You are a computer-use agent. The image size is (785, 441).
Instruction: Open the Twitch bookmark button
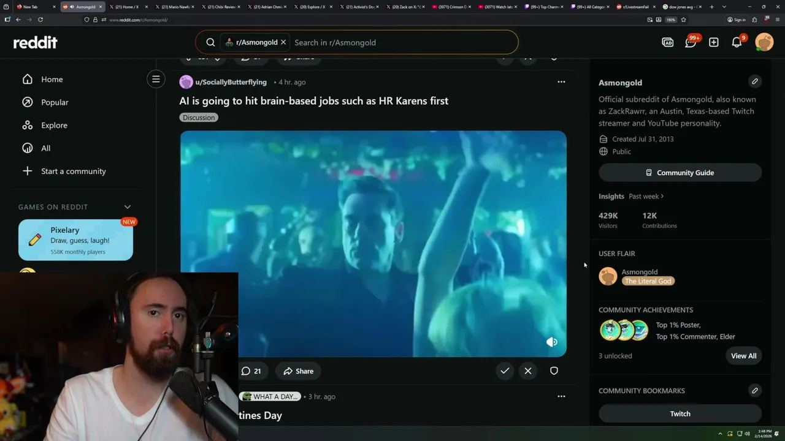pyautogui.click(x=680, y=413)
